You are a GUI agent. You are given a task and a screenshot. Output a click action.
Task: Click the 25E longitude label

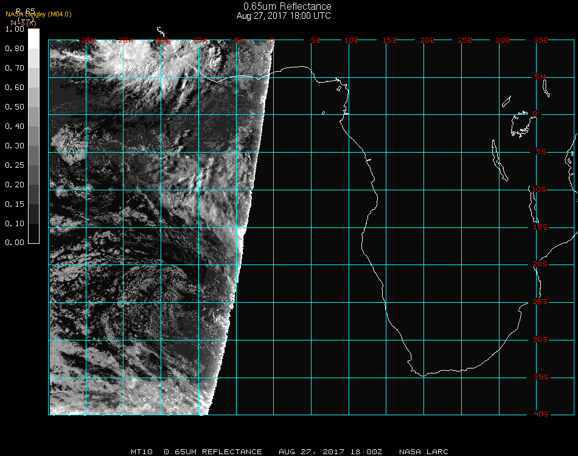click(465, 40)
